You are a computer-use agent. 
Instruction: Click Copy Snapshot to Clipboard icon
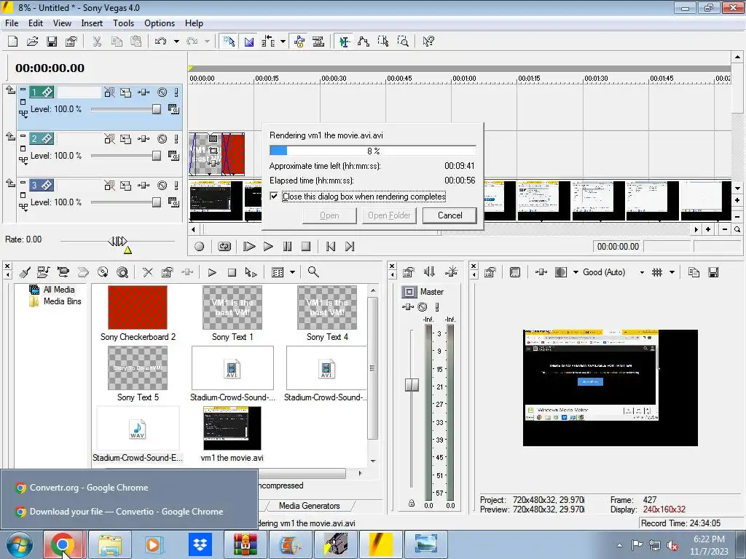coord(694,272)
